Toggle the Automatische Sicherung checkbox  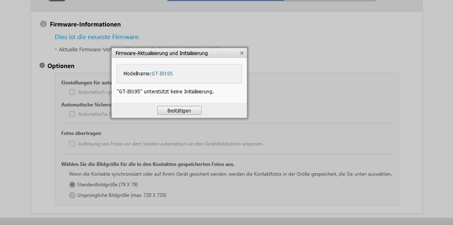(x=72, y=114)
